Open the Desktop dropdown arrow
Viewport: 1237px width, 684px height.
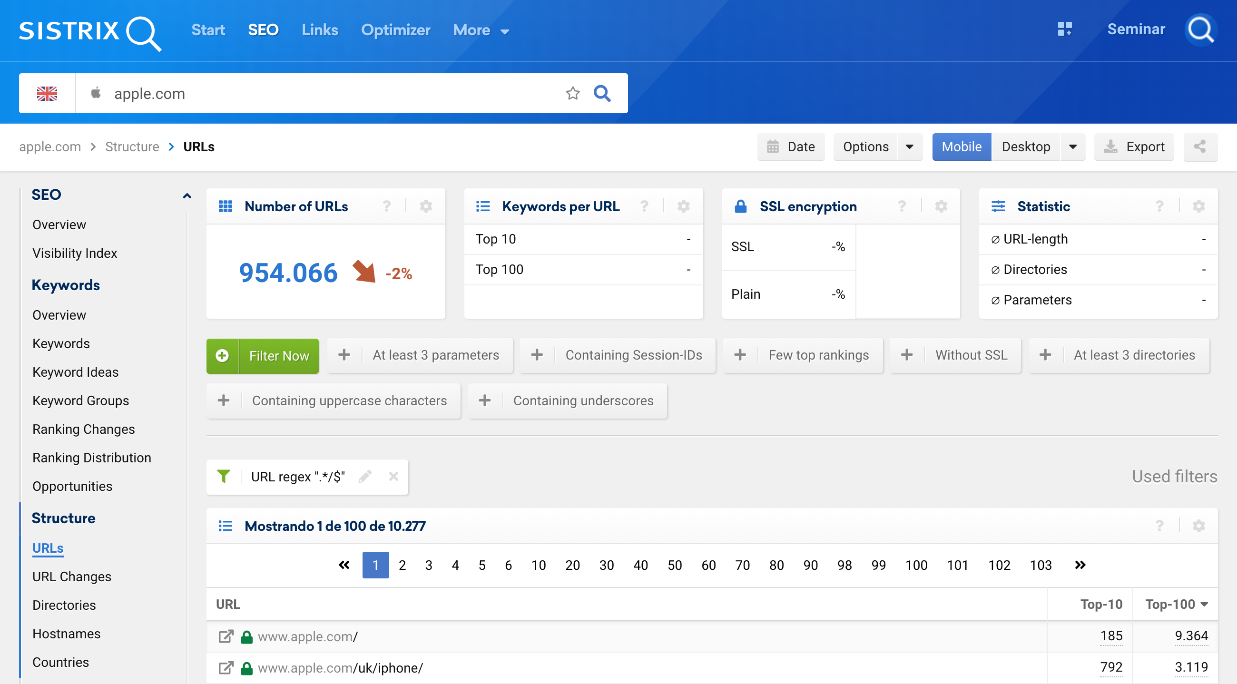1073,147
